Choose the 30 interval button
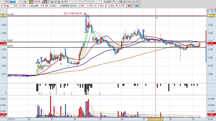 [86, 2]
